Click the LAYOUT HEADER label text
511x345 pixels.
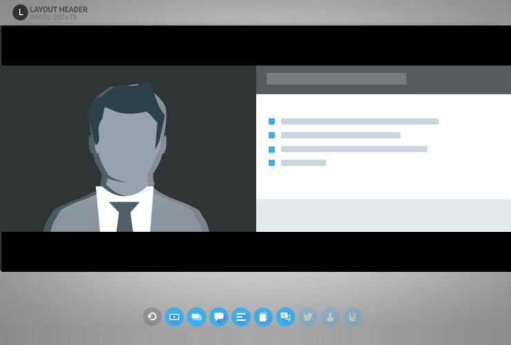coord(59,10)
